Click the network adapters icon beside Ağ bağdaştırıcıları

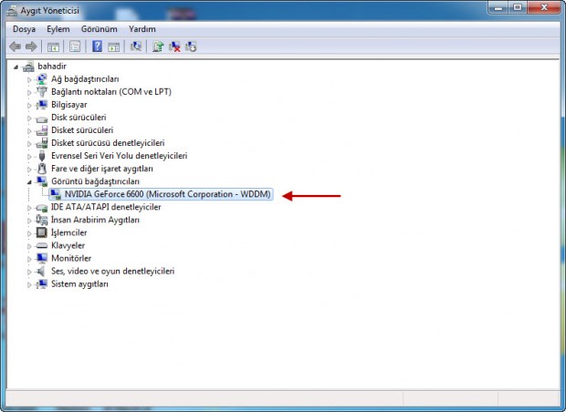42,79
